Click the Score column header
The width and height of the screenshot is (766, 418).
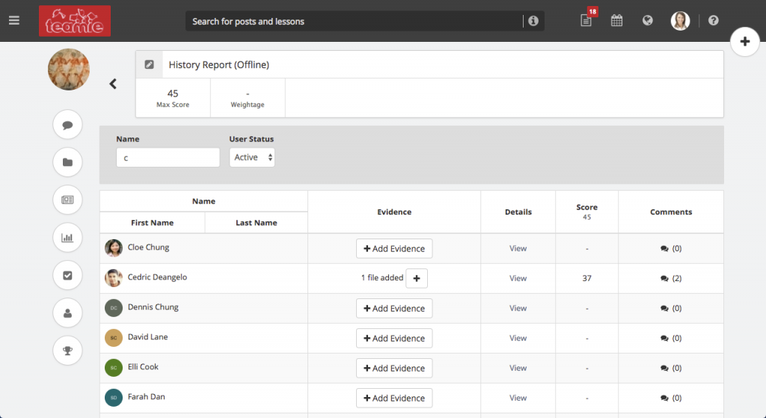coord(586,212)
